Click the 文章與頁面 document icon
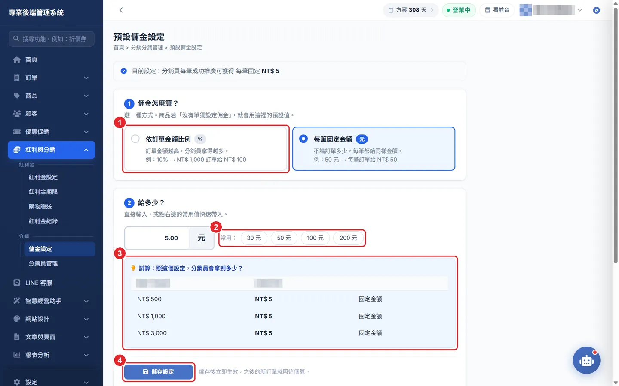 17,337
